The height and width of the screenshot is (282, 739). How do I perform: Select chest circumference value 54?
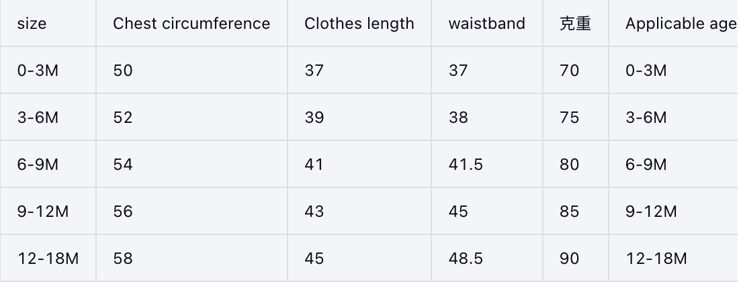click(123, 164)
